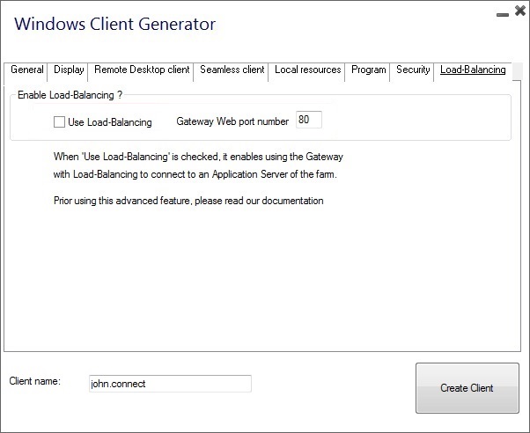This screenshot has width=530, height=433.
Task: Minimize the Windows Client Generator window
Action: [x=501, y=12]
